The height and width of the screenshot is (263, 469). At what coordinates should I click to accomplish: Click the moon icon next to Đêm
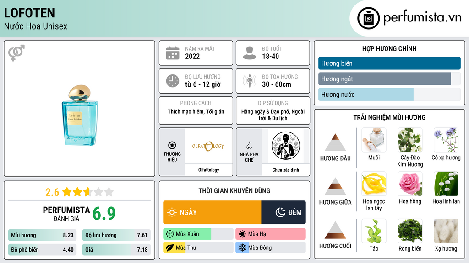click(x=281, y=212)
